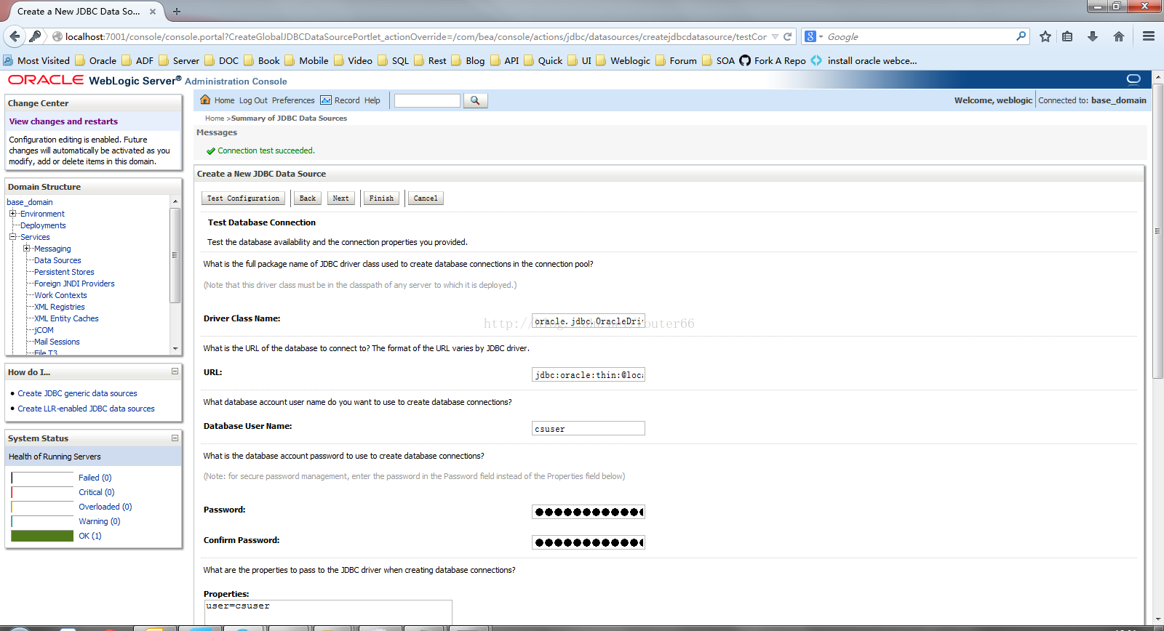Screen dimensions: 1164x631
Task: Click the Google search magnifier icon
Action: click(x=1021, y=36)
